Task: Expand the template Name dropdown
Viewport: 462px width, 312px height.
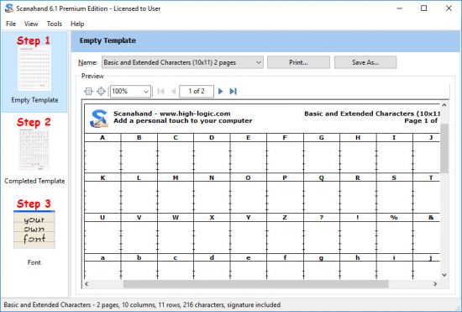Action: [182, 62]
